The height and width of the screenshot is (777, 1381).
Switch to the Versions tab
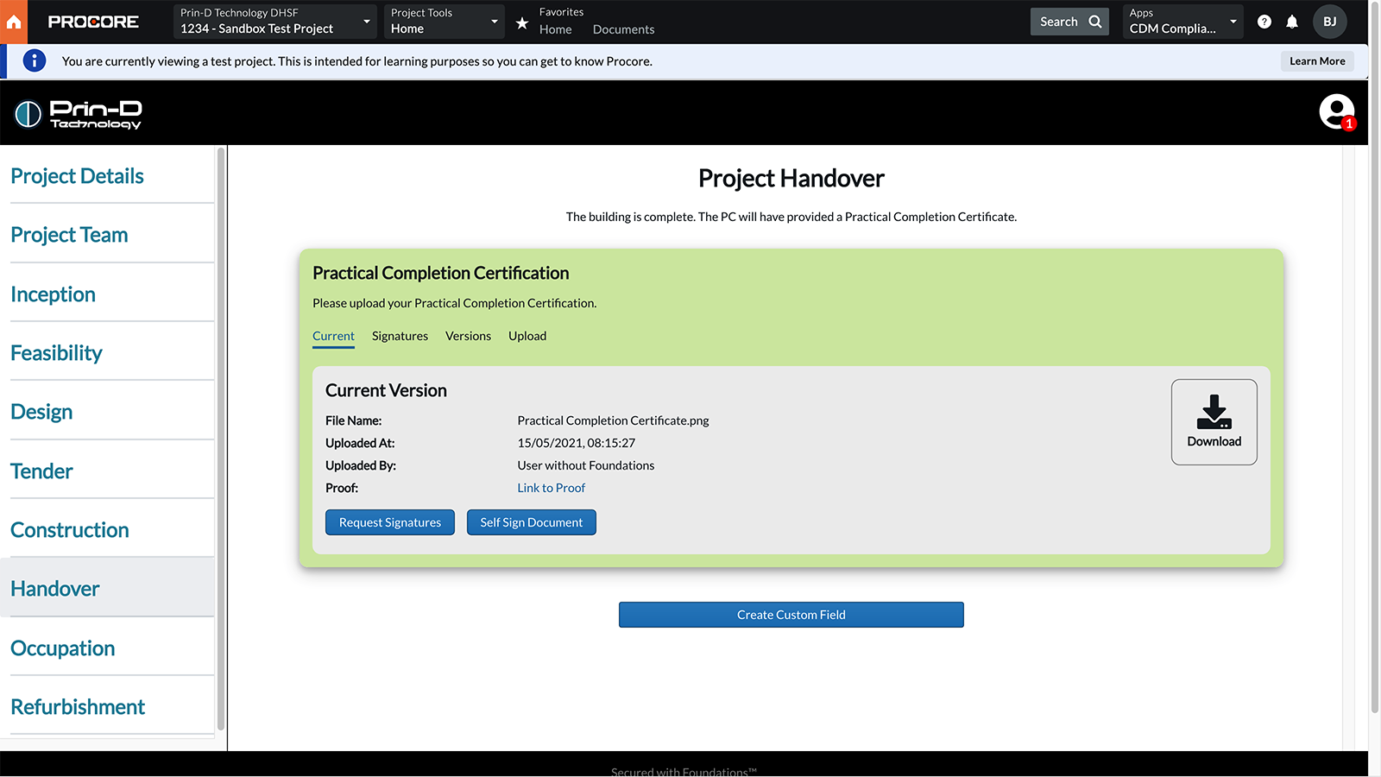(x=468, y=336)
